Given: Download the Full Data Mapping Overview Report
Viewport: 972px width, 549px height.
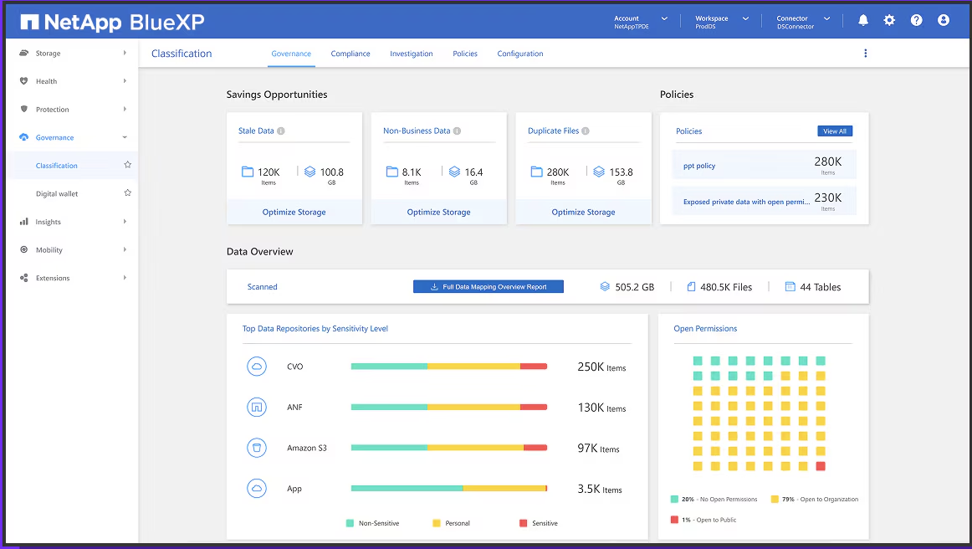Looking at the screenshot, I should (x=489, y=286).
